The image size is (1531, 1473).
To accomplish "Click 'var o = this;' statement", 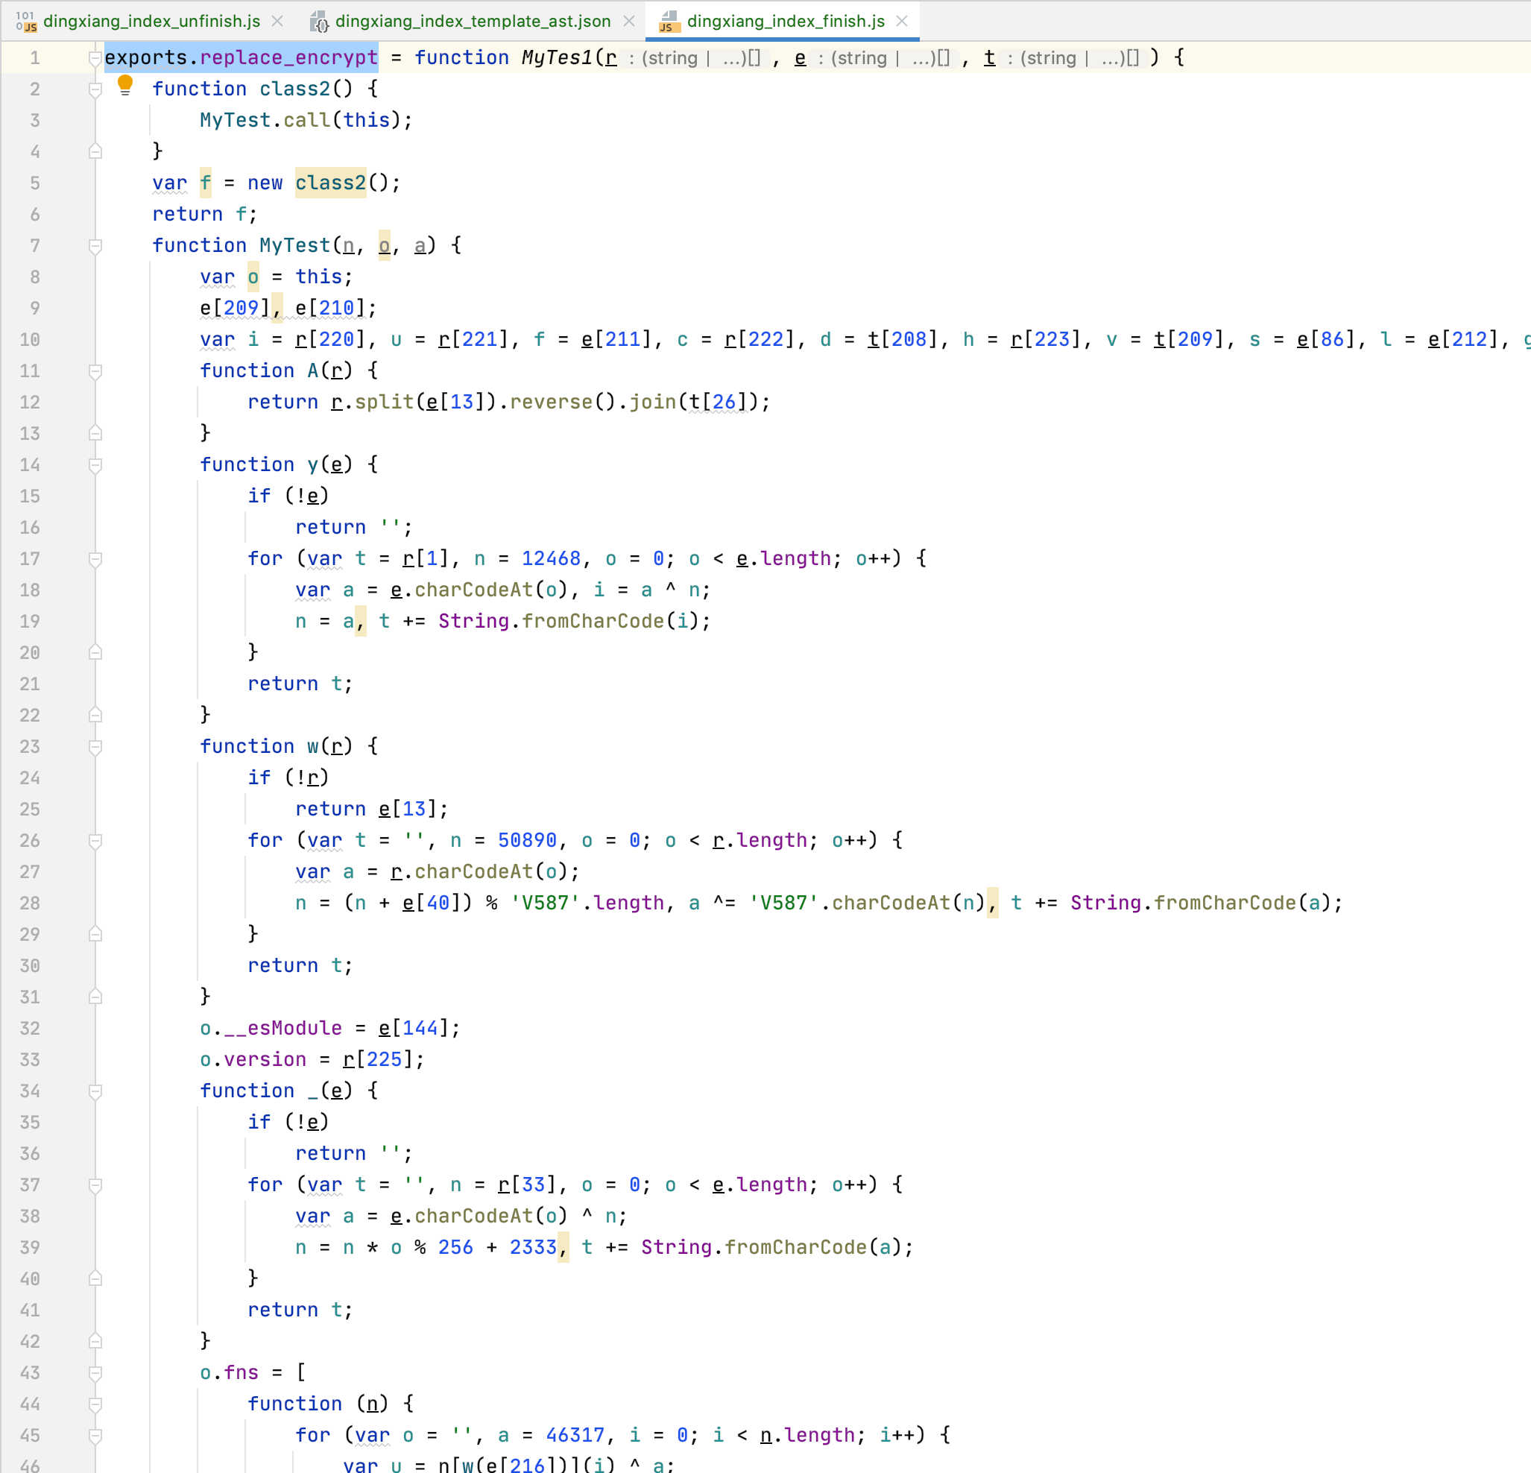I will (277, 277).
